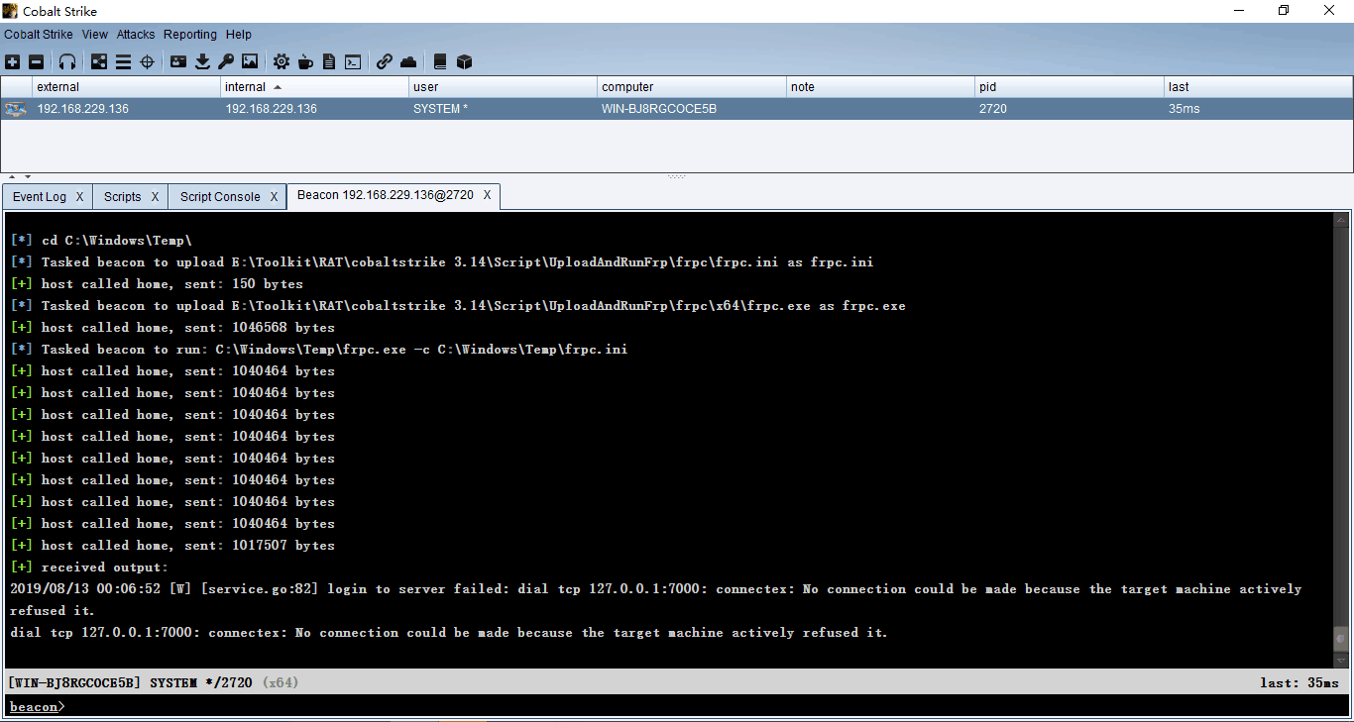Sort sessions by computer column header
This screenshot has height=722, width=1354.
[x=691, y=87]
